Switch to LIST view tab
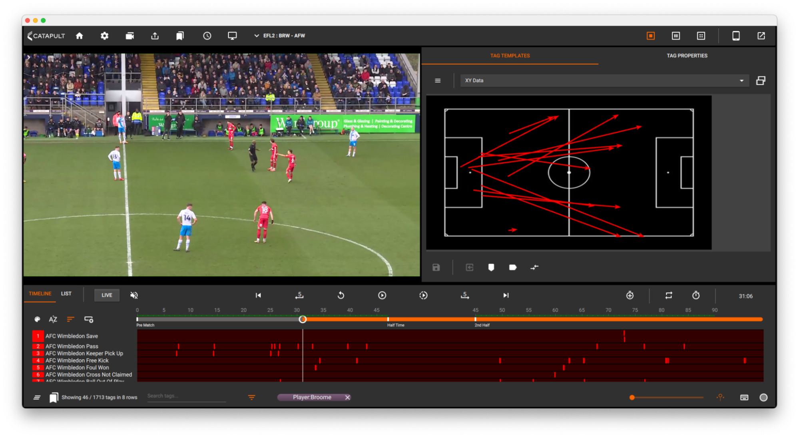The width and height of the screenshot is (799, 438). 66,294
